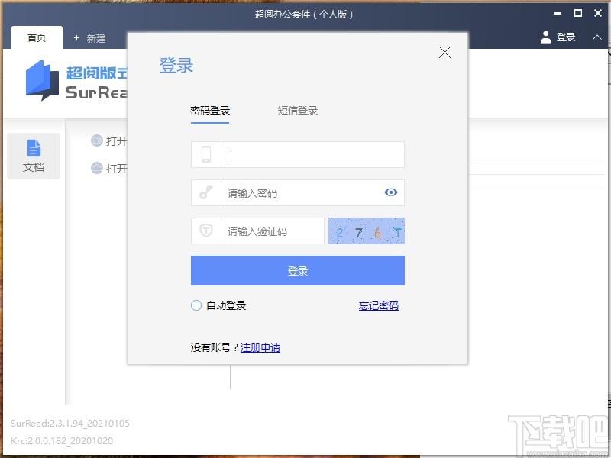Click the phone icon in the login form
Image resolution: width=611 pixels, height=458 pixels.
coord(206,154)
